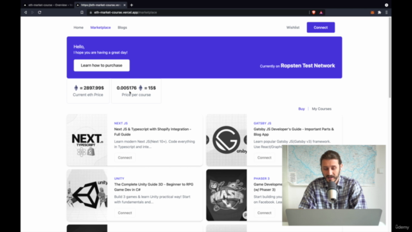Screen dimensions: 412x232
Task: Click the Current eth Price label
Action: coord(88,95)
